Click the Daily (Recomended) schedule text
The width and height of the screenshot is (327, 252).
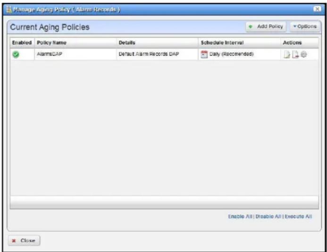pyautogui.click(x=232, y=54)
